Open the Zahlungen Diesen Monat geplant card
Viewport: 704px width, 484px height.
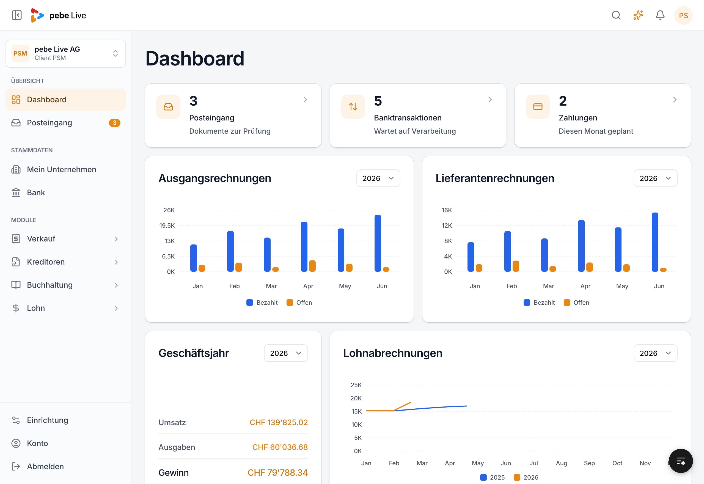click(603, 116)
